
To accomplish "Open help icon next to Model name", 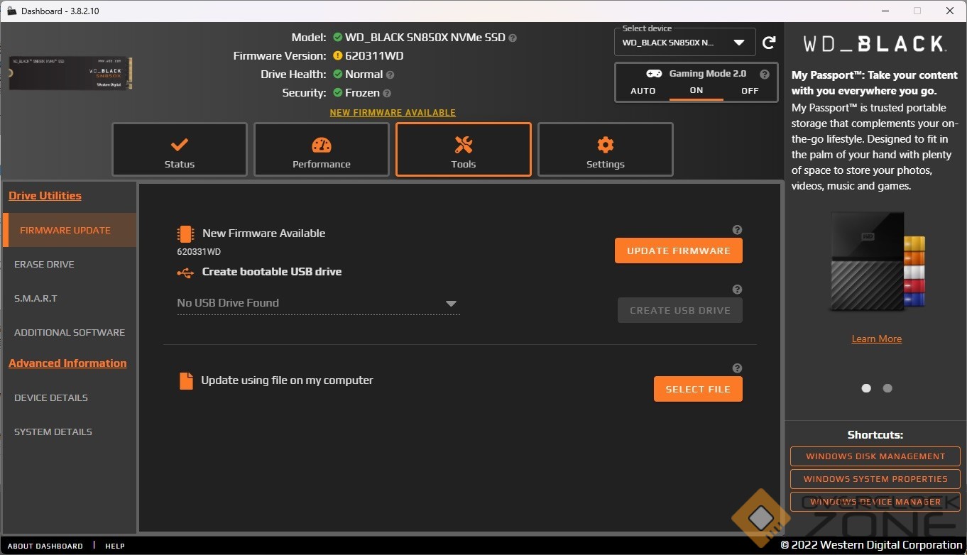I will coord(513,38).
